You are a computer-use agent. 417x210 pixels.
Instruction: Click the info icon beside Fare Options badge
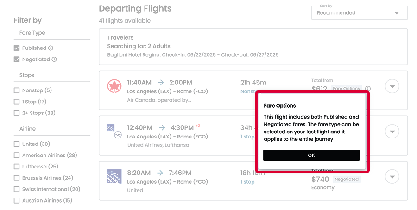[367, 89]
